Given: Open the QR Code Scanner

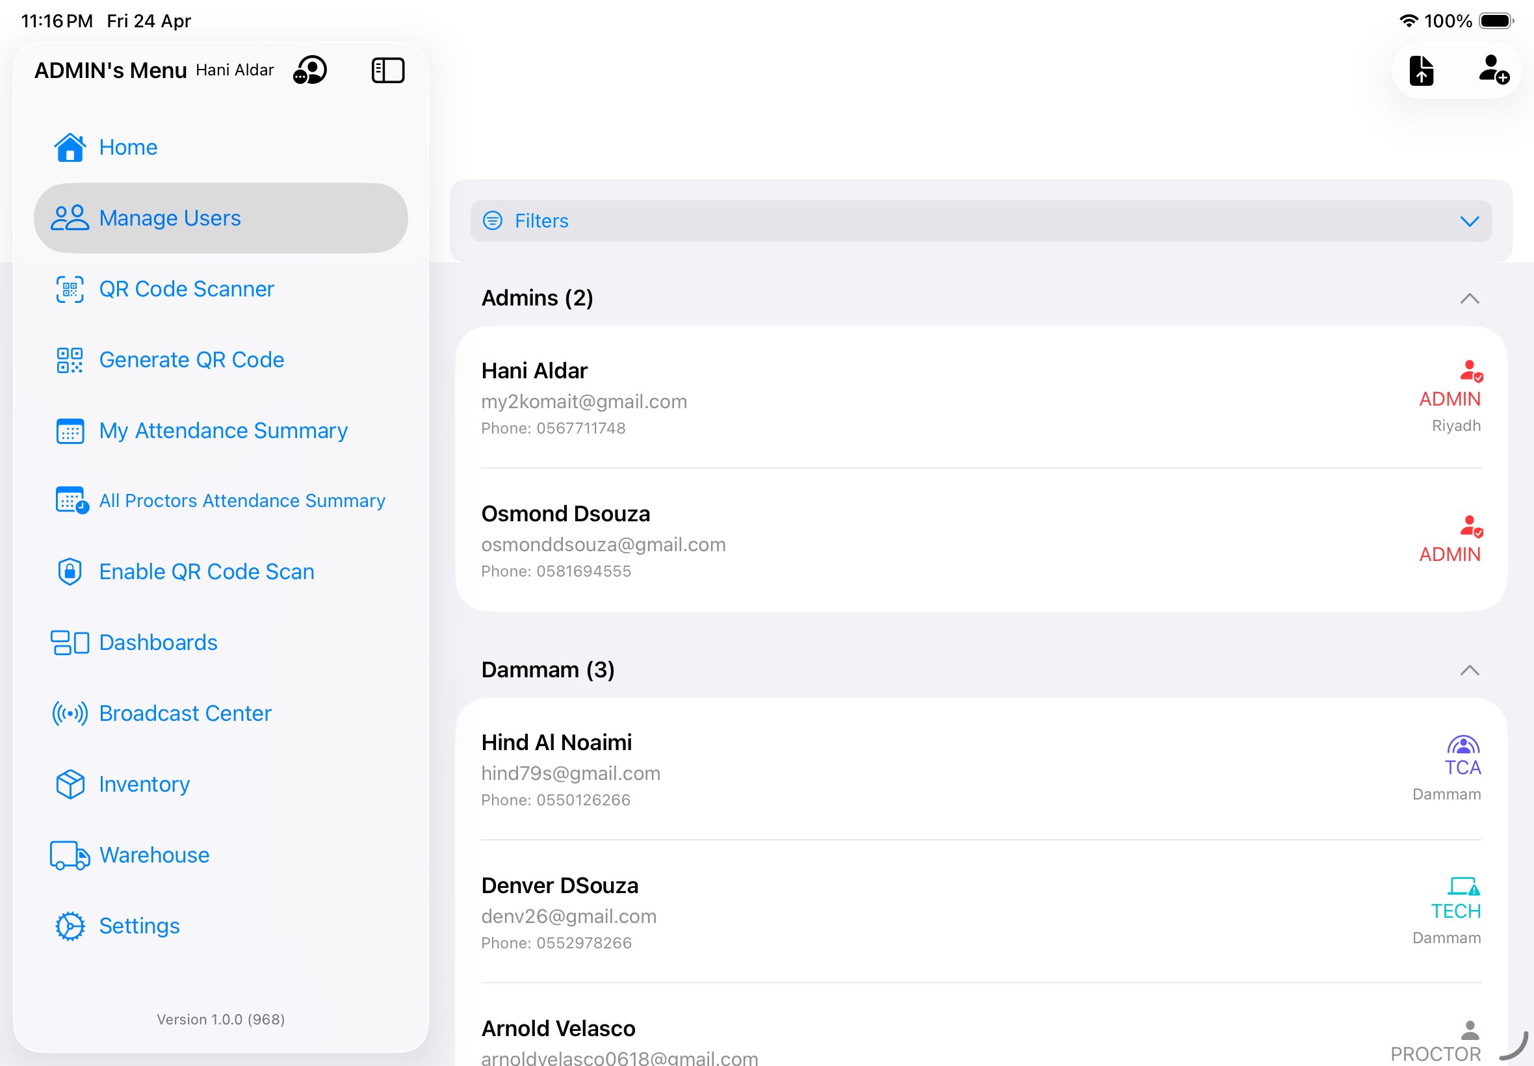Looking at the screenshot, I should click(187, 289).
